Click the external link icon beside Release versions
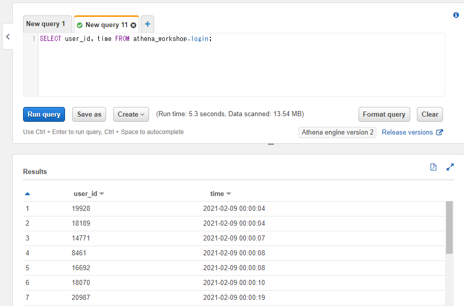The height and width of the screenshot is (306, 464). coord(439,132)
